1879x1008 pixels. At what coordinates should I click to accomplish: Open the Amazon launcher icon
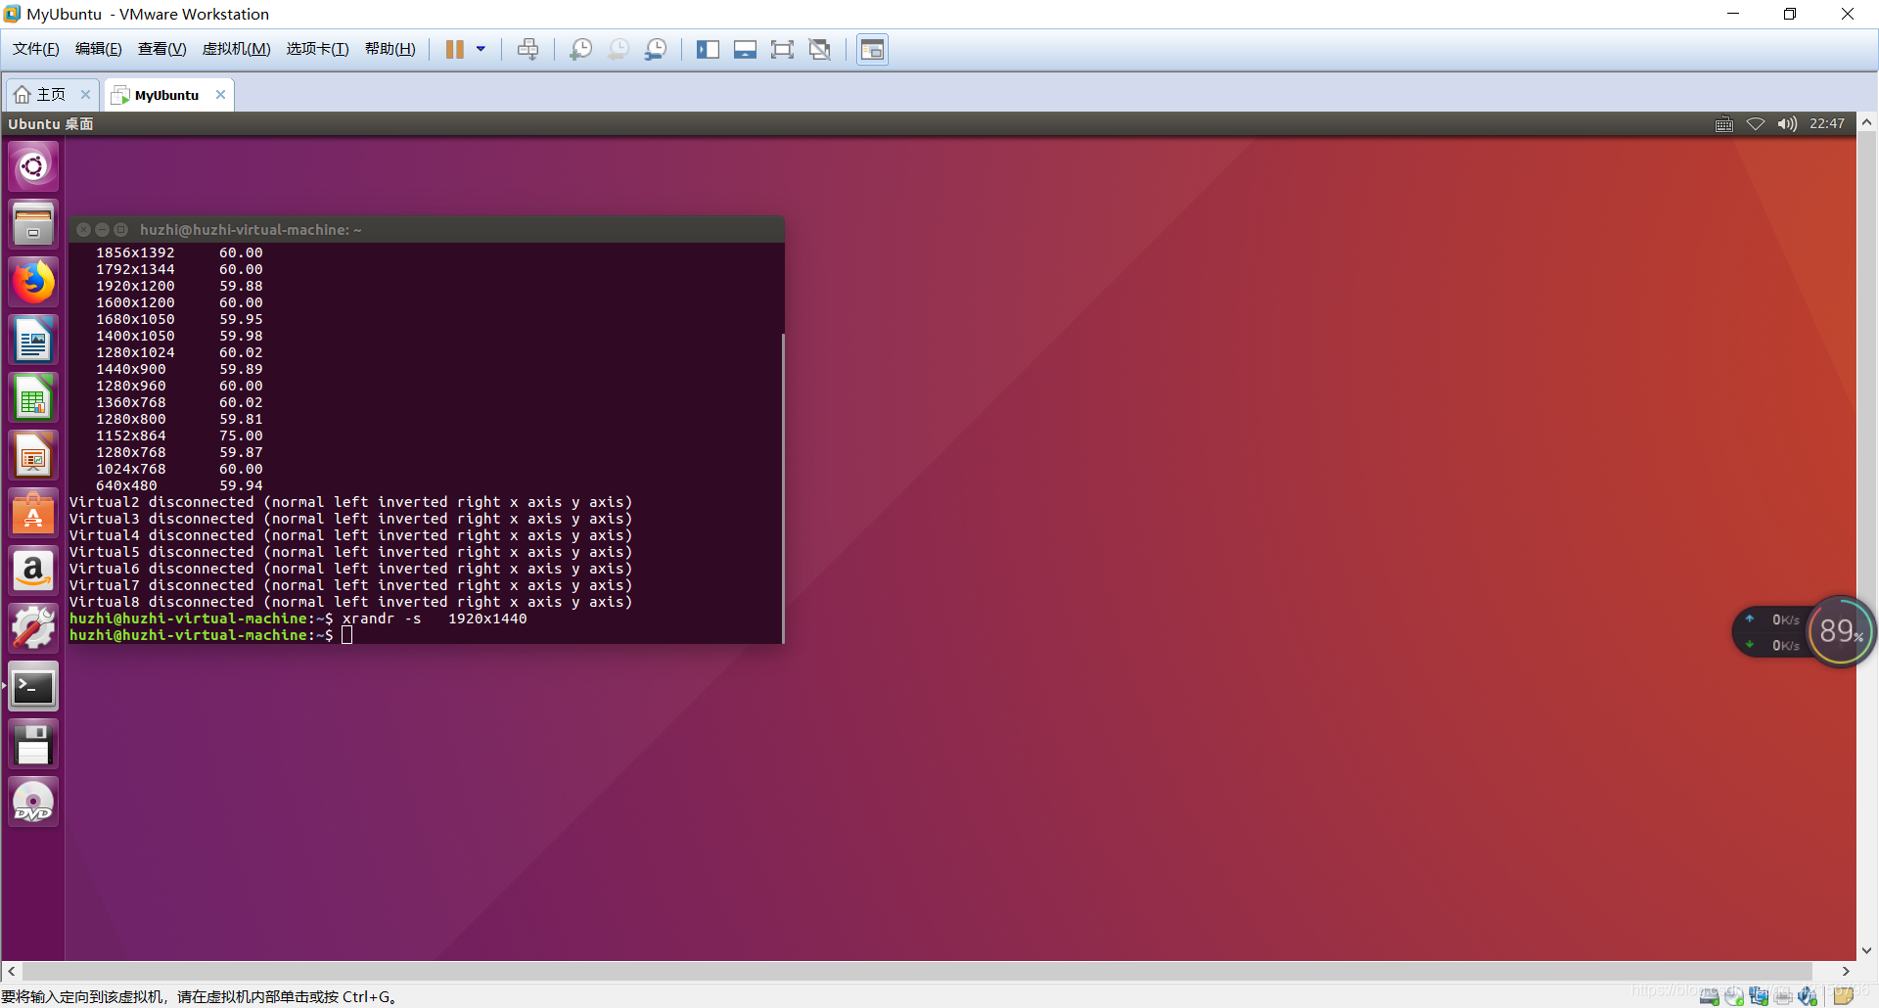[33, 571]
